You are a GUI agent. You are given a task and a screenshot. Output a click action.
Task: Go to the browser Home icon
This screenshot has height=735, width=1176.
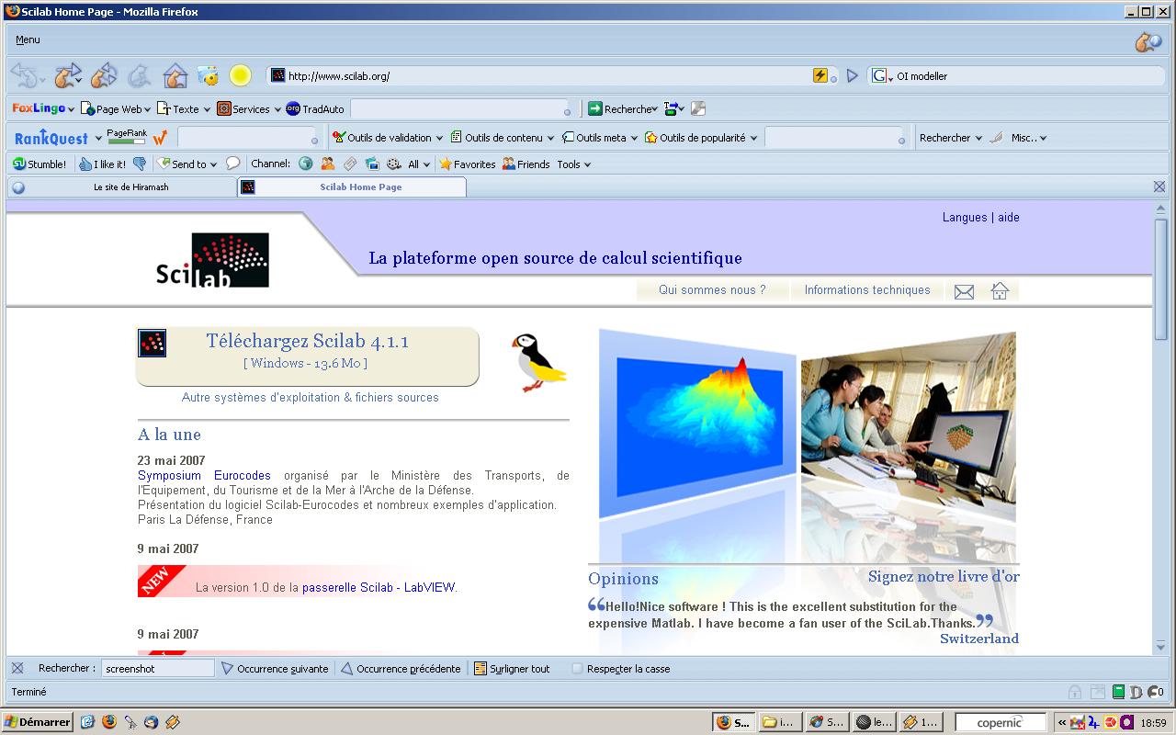[175, 75]
